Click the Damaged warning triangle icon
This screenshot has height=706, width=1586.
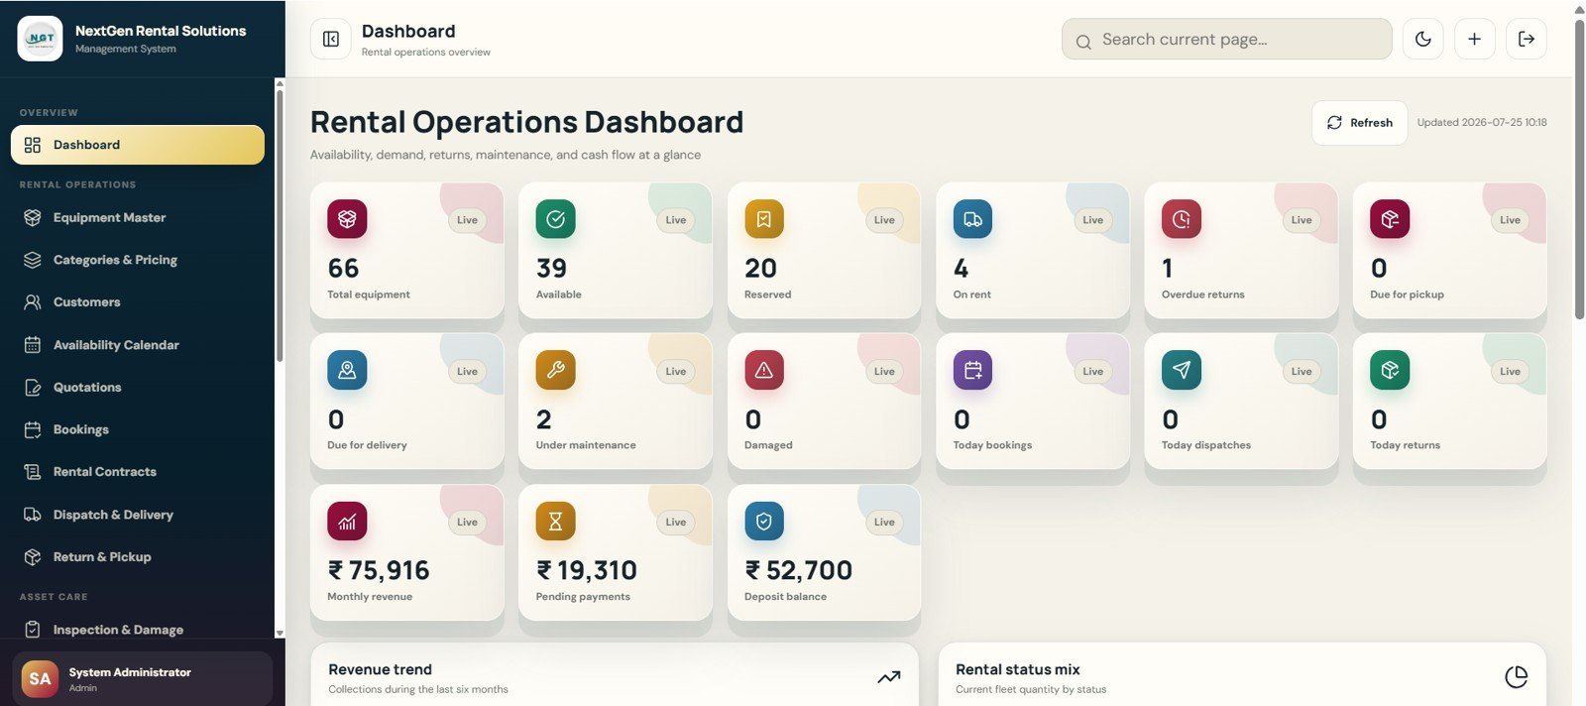click(764, 370)
